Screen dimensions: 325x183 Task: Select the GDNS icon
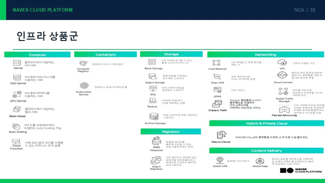point(217,90)
